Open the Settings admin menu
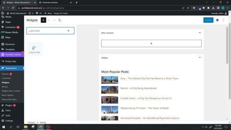This screenshot has height=130, width=231. pyautogui.click(x=9, y=121)
